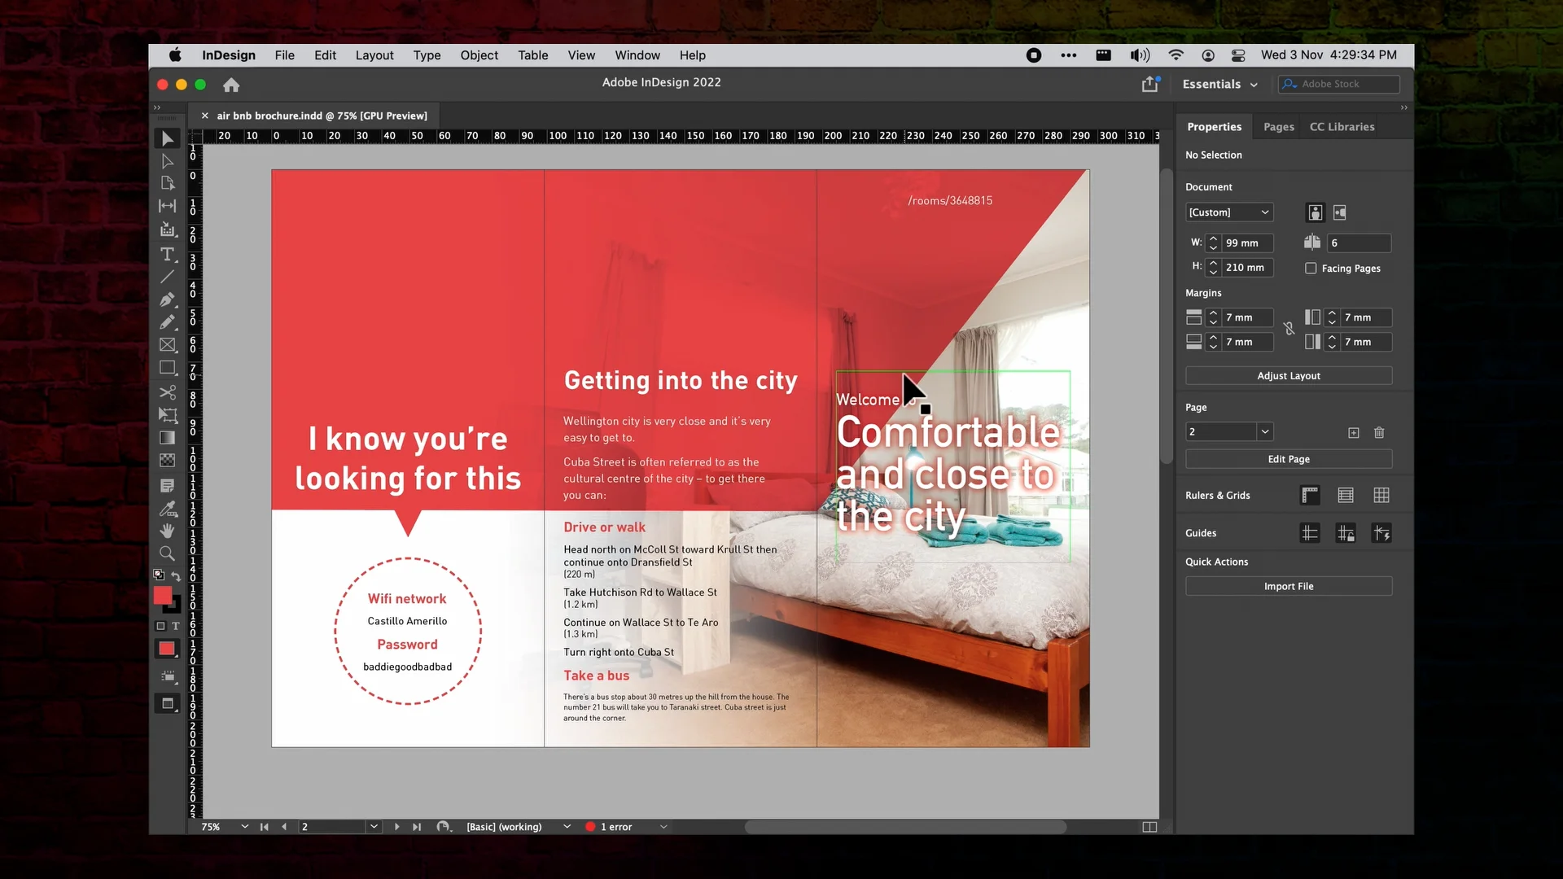The width and height of the screenshot is (1563, 879).
Task: Click the Home icon in the title bar
Action: (231, 85)
